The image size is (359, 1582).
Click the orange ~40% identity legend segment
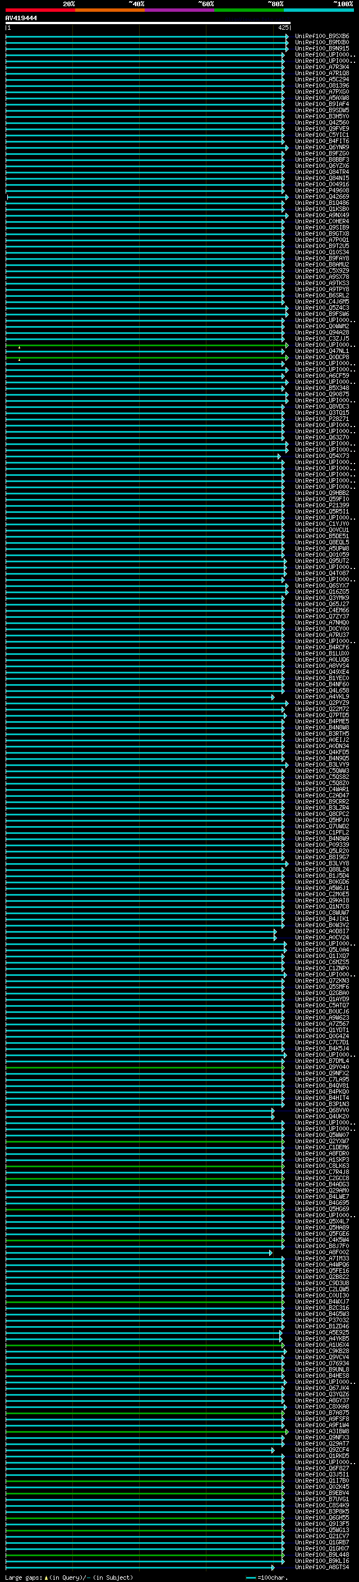110,11
